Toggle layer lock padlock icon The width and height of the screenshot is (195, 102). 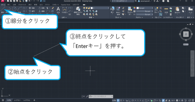tap(89, 8)
